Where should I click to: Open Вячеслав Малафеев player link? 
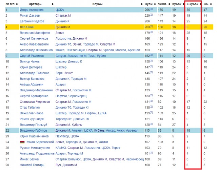point(35,33)
